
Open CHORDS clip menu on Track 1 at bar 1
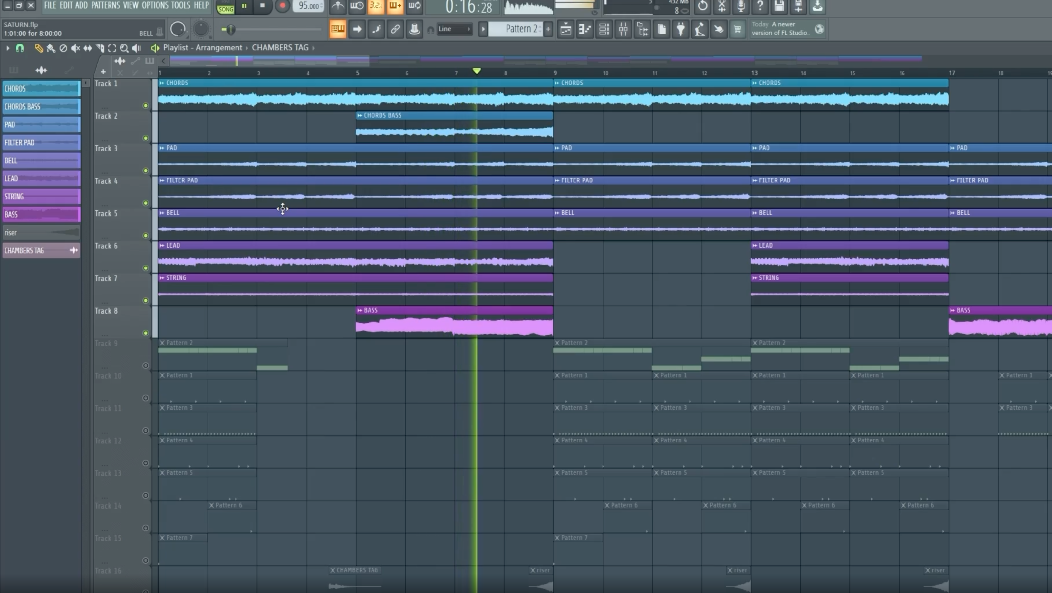[x=162, y=83]
